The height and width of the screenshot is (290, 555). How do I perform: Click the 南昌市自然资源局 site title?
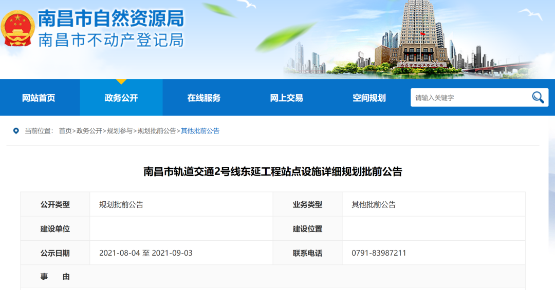coord(111,18)
